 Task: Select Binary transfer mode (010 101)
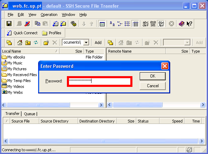pyautogui.click(x=153, y=24)
